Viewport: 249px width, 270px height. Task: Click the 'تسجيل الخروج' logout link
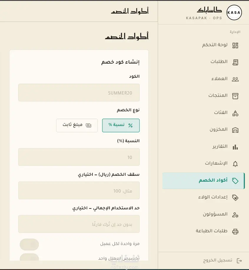pyautogui.click(x=223, y=260)
